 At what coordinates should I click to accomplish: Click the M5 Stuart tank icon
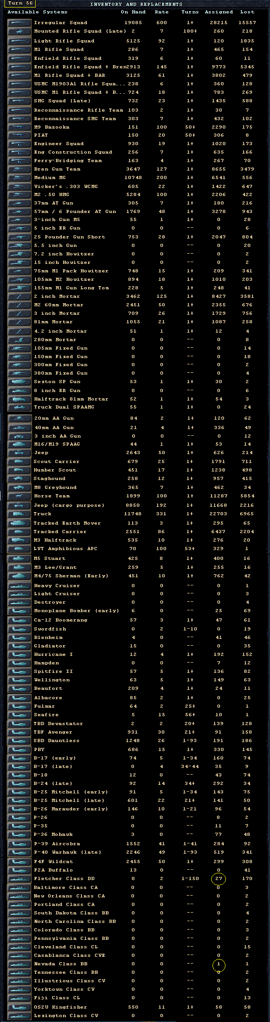point(20,559)
